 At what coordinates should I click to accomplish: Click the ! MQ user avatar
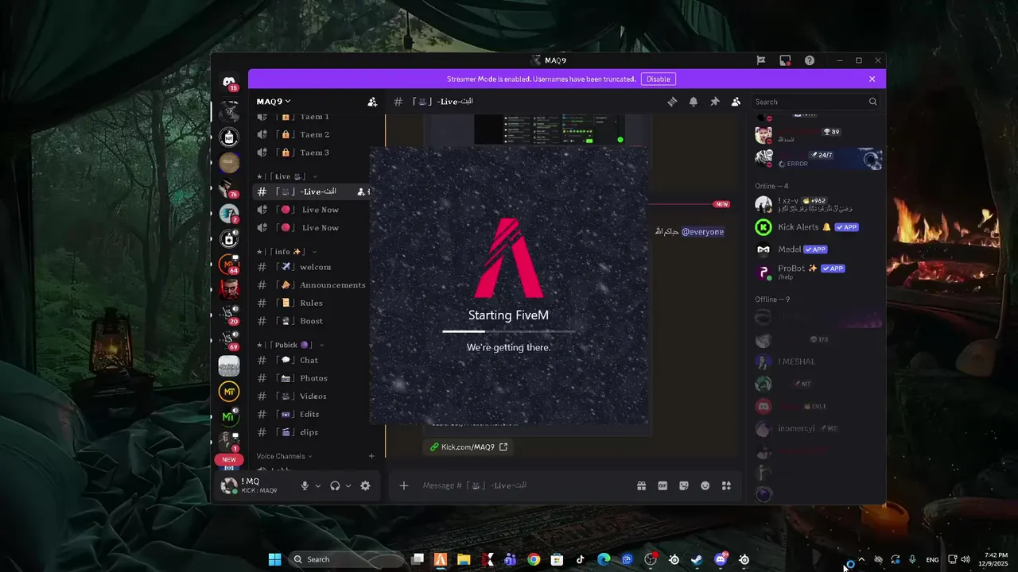[x=229, y=485]
